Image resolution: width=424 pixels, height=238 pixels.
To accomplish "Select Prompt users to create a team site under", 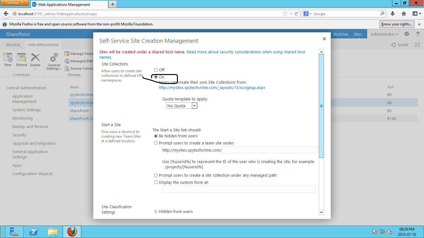I will tap(156, 143).
